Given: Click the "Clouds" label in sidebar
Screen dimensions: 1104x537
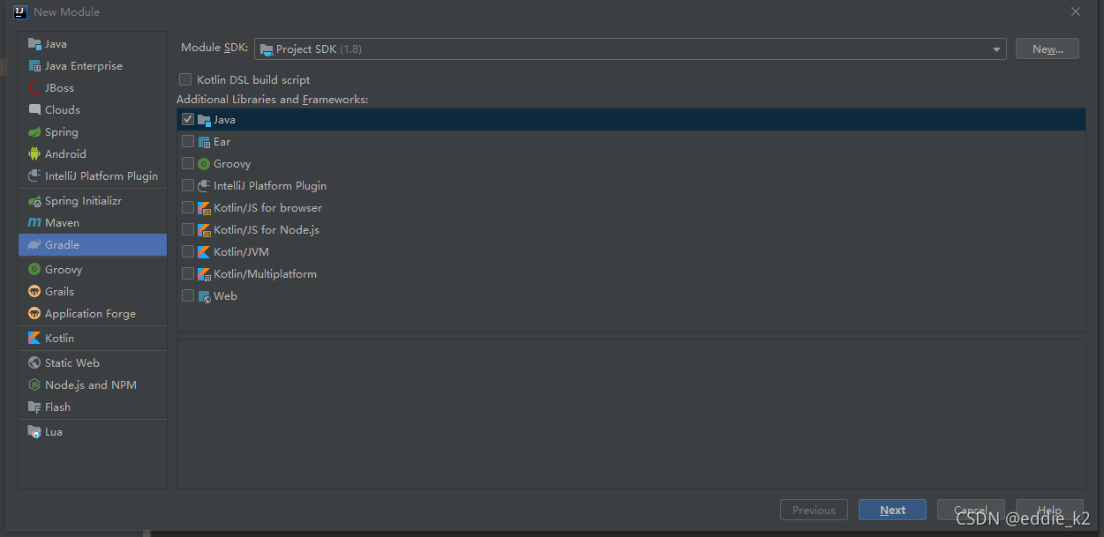Looking at the screenshot, I should pos(63,110).
